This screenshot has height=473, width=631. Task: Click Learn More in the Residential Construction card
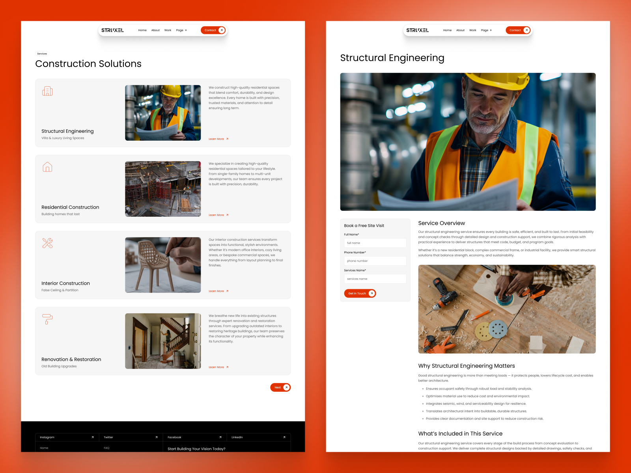pos(218,215)
